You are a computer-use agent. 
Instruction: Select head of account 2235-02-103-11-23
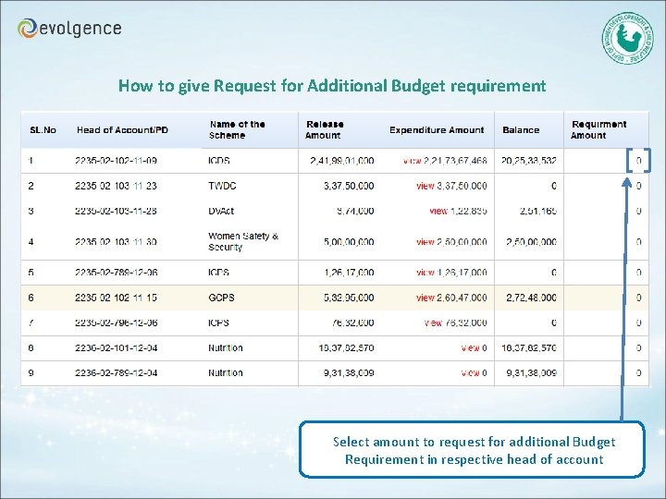(116, 186)
